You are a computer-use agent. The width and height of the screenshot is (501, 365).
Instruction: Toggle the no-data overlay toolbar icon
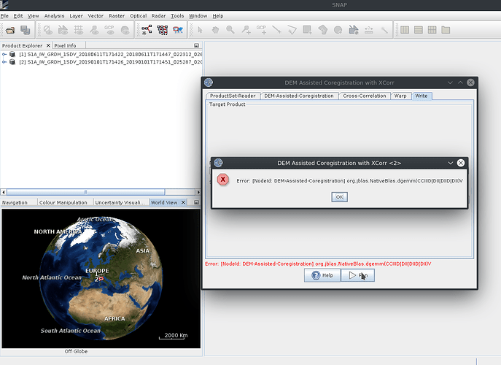coord(48,30)
